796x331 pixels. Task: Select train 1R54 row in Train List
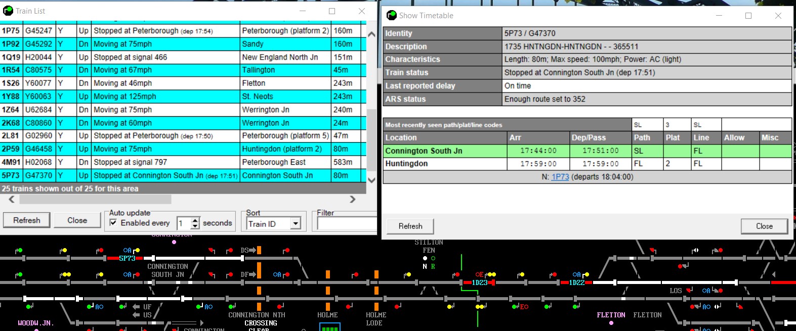point(183,70)
